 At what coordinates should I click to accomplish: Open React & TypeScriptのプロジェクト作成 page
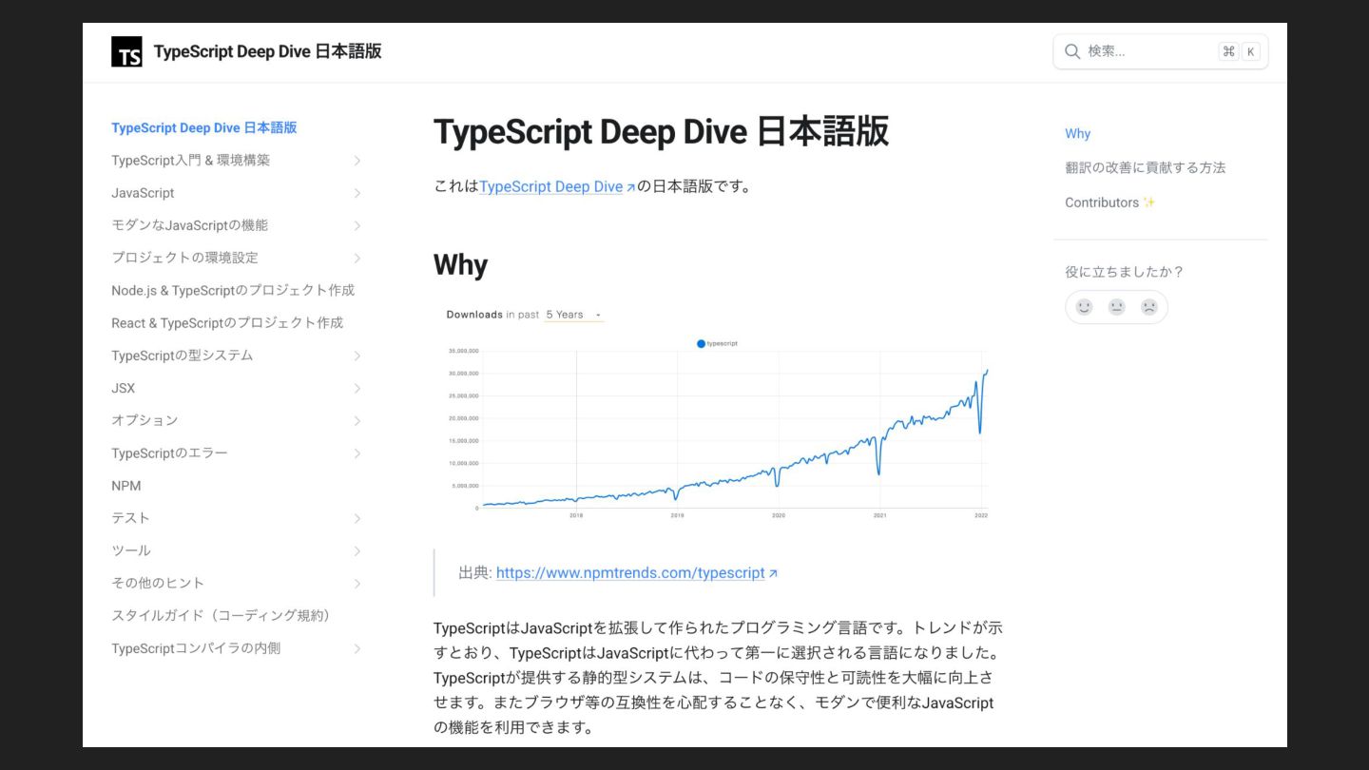tap(227, 323)
